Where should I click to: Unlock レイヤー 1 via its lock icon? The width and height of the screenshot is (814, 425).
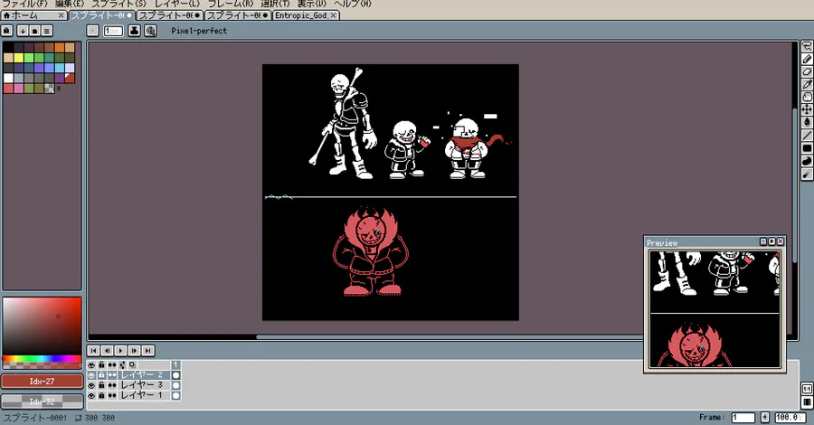click(101, 395)
